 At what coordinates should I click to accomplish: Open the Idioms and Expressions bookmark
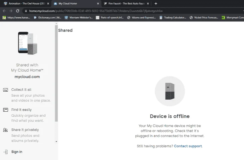point(141,18)
